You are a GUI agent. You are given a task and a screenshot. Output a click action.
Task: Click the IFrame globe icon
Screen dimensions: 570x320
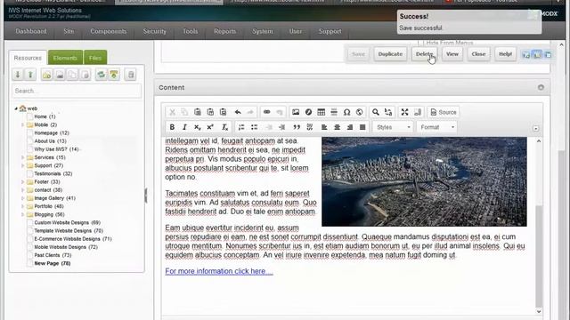(360, 112)
